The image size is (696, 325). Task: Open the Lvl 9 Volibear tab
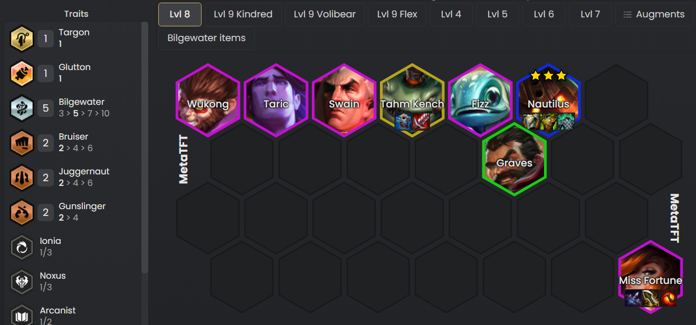pyautogui.click(x=325, y=14)
